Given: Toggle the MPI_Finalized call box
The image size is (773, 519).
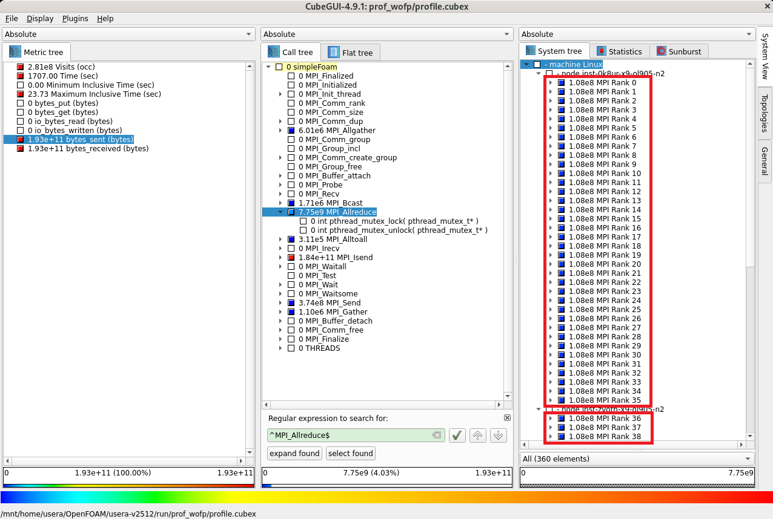Looking at the screenshot, I should pos(291,76).
